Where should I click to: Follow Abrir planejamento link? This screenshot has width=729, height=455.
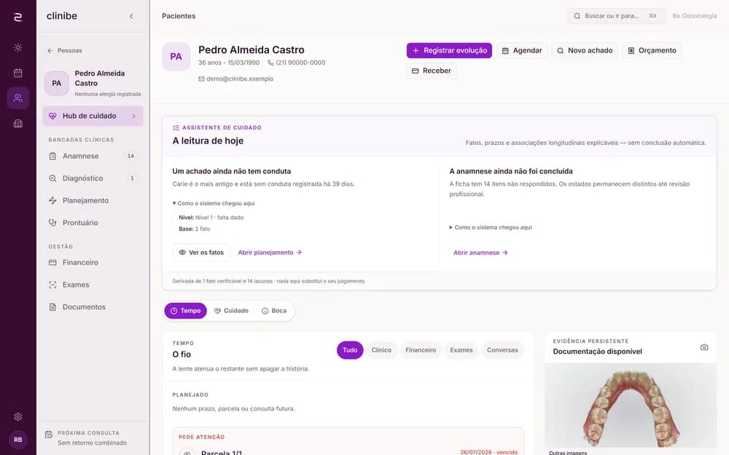click(270, 253)
